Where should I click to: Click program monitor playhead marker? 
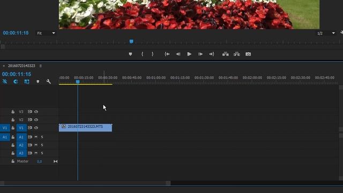(x=131, y=41)
